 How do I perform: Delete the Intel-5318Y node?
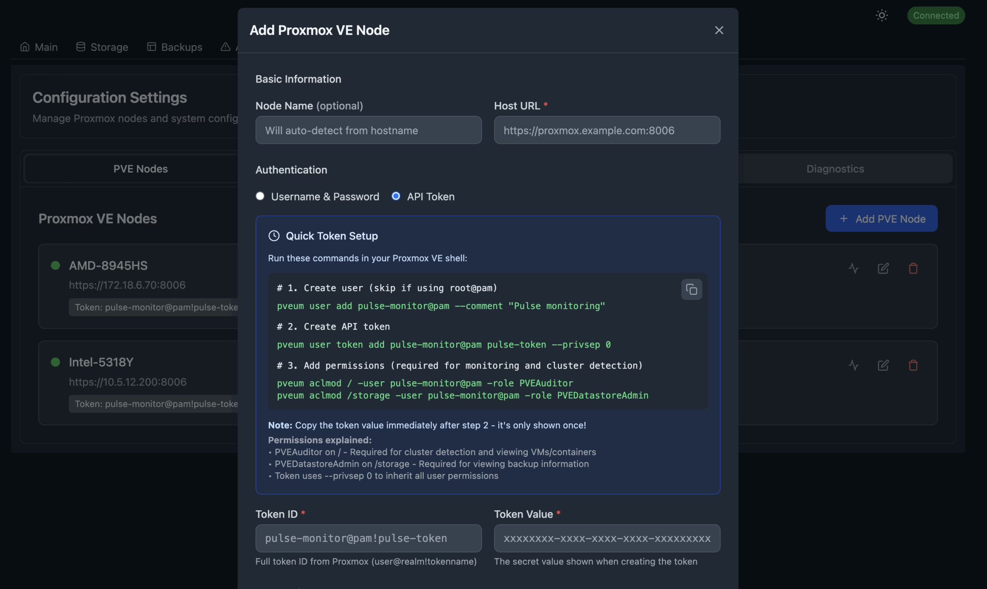pos(913,365)
